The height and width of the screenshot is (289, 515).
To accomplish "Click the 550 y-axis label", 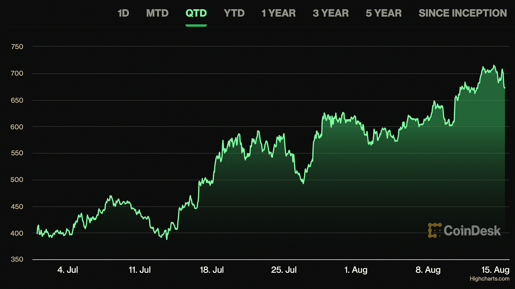I will point(17,154).
